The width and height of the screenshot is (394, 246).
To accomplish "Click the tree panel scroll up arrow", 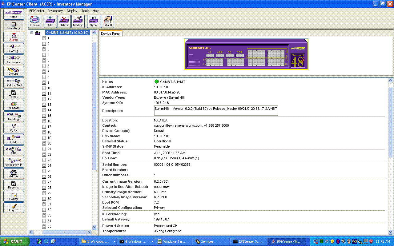I will click(94, 32).
